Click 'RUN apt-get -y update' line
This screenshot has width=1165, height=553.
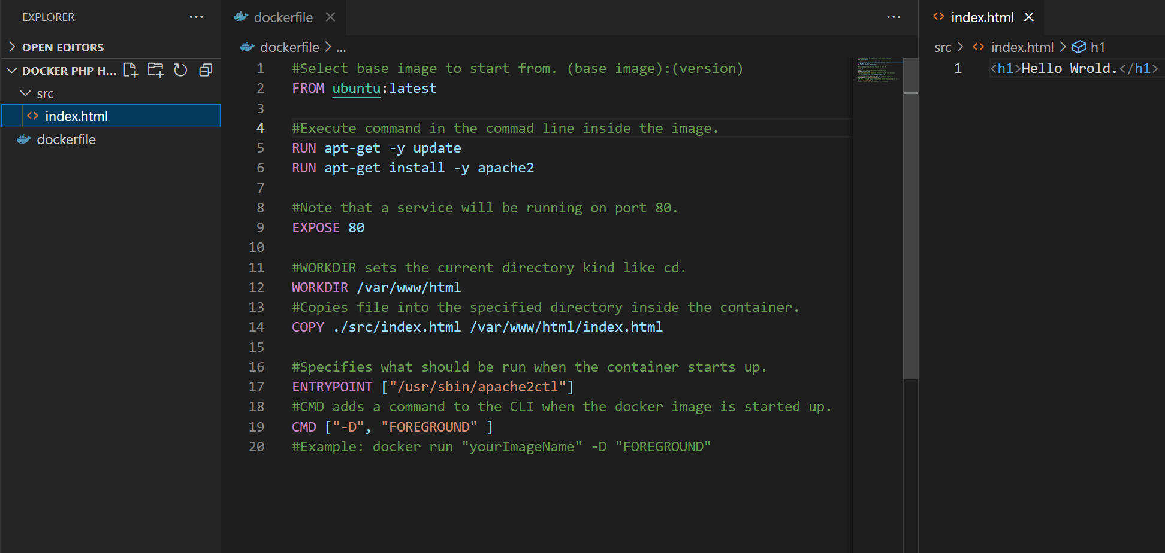[x=376, y=148]
